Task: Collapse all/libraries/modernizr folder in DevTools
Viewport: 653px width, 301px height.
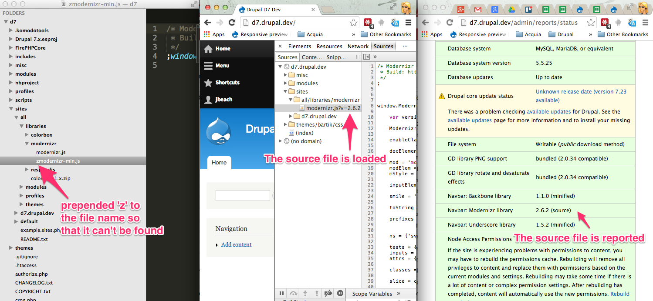Action: click(x=291, y=100)
